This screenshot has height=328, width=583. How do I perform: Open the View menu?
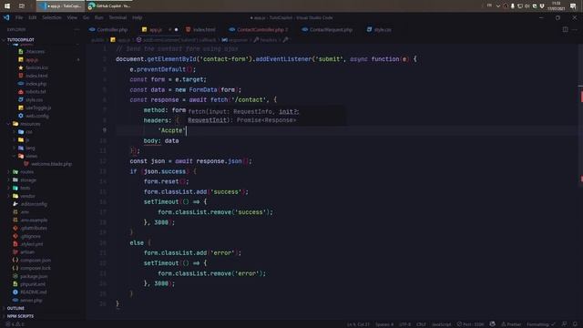tap(72, 17)
